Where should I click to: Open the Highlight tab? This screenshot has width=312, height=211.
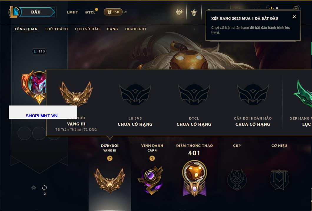point(136,29)
